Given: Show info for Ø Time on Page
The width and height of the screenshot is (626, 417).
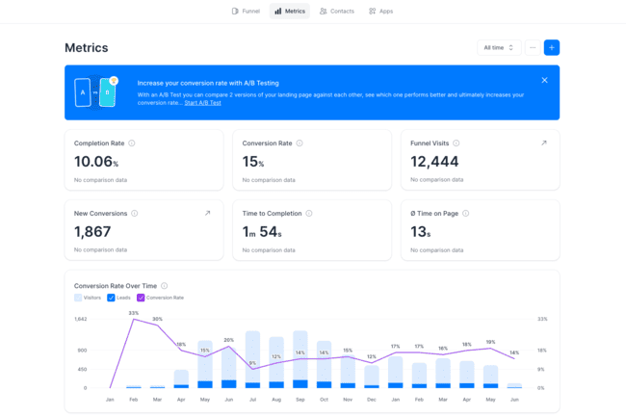Looking at the screenshot, I should tap(465, 213).
